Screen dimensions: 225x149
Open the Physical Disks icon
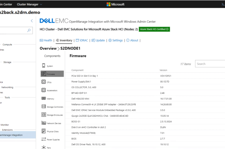click(44, 131)
